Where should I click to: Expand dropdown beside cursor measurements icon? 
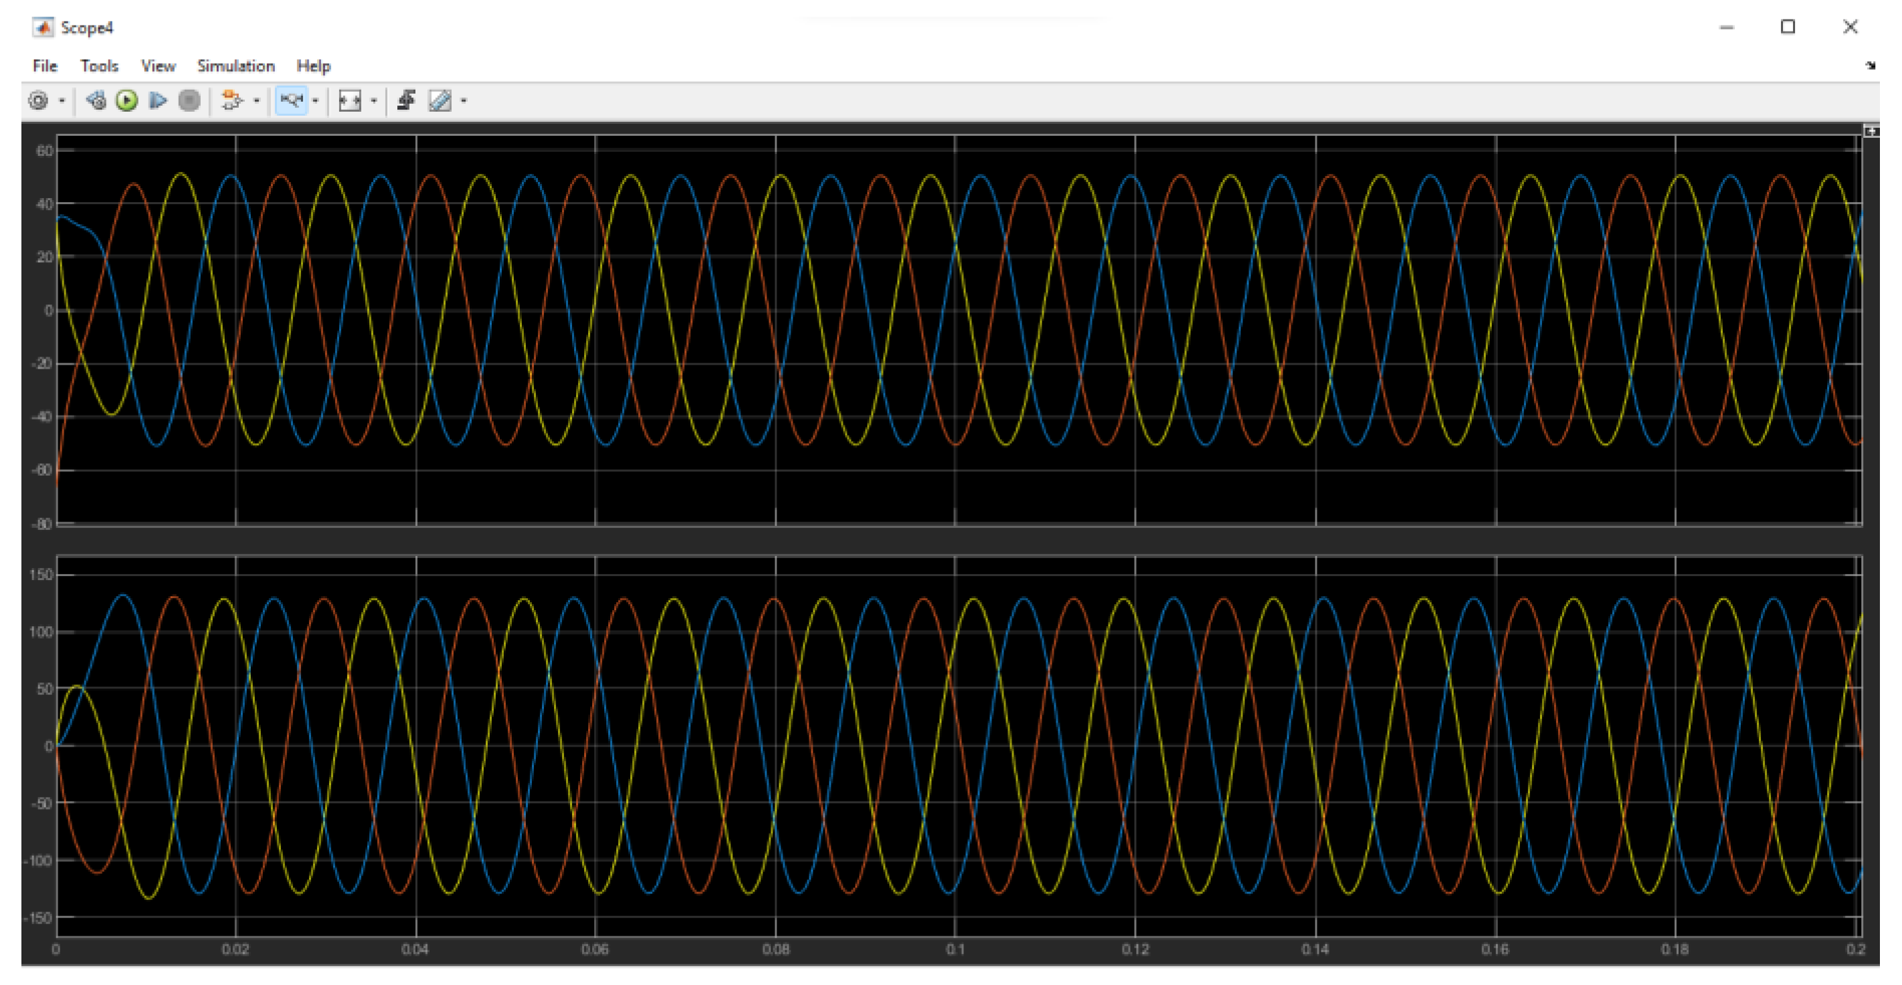click(x=464, y=100)
